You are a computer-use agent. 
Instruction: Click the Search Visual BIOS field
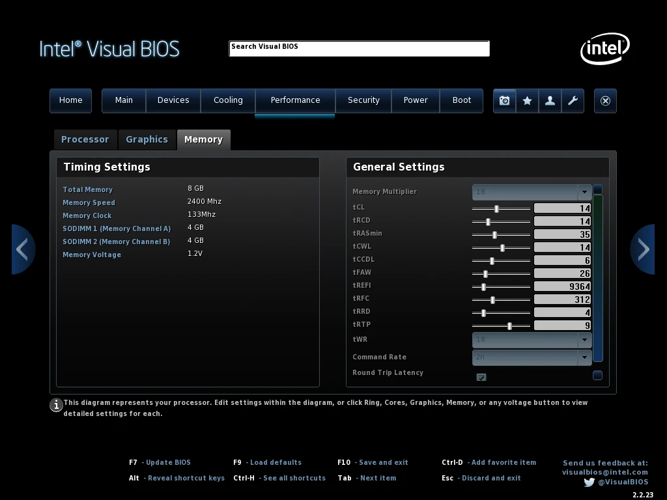pos(359,49)
